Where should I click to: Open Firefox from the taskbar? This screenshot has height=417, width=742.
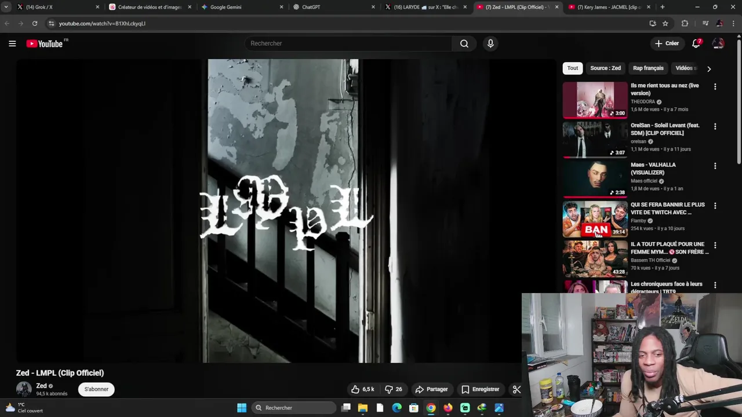[x=448, y=408]
